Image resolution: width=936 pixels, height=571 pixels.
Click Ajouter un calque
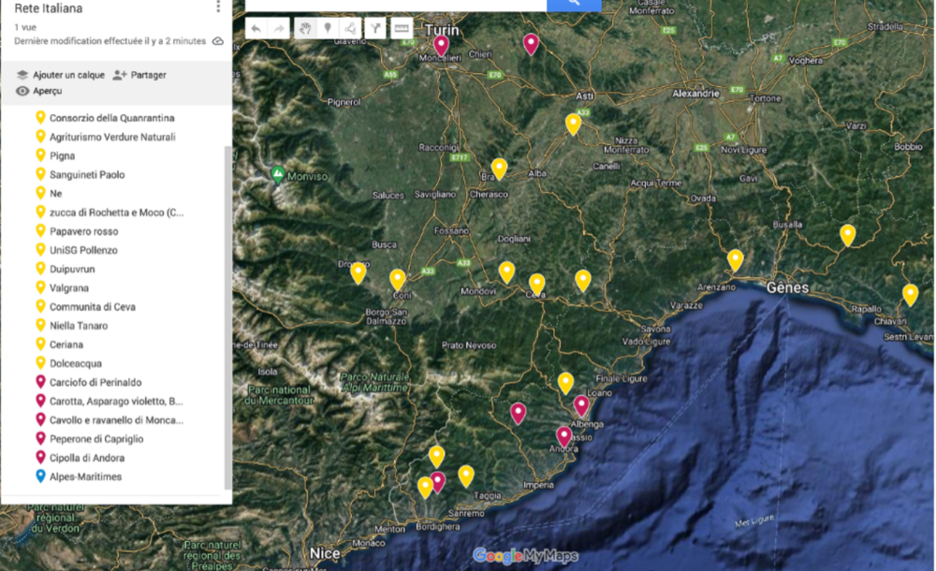tap(60, 75)
